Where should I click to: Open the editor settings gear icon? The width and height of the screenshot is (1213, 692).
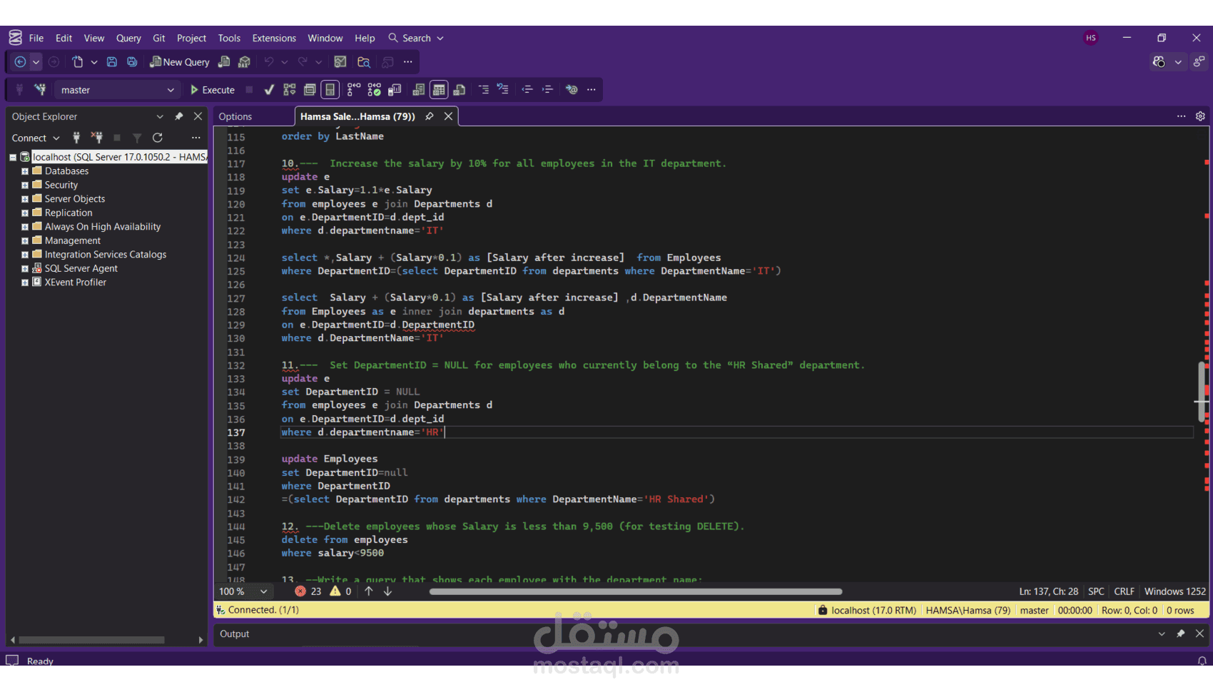tap(1200, 116)
